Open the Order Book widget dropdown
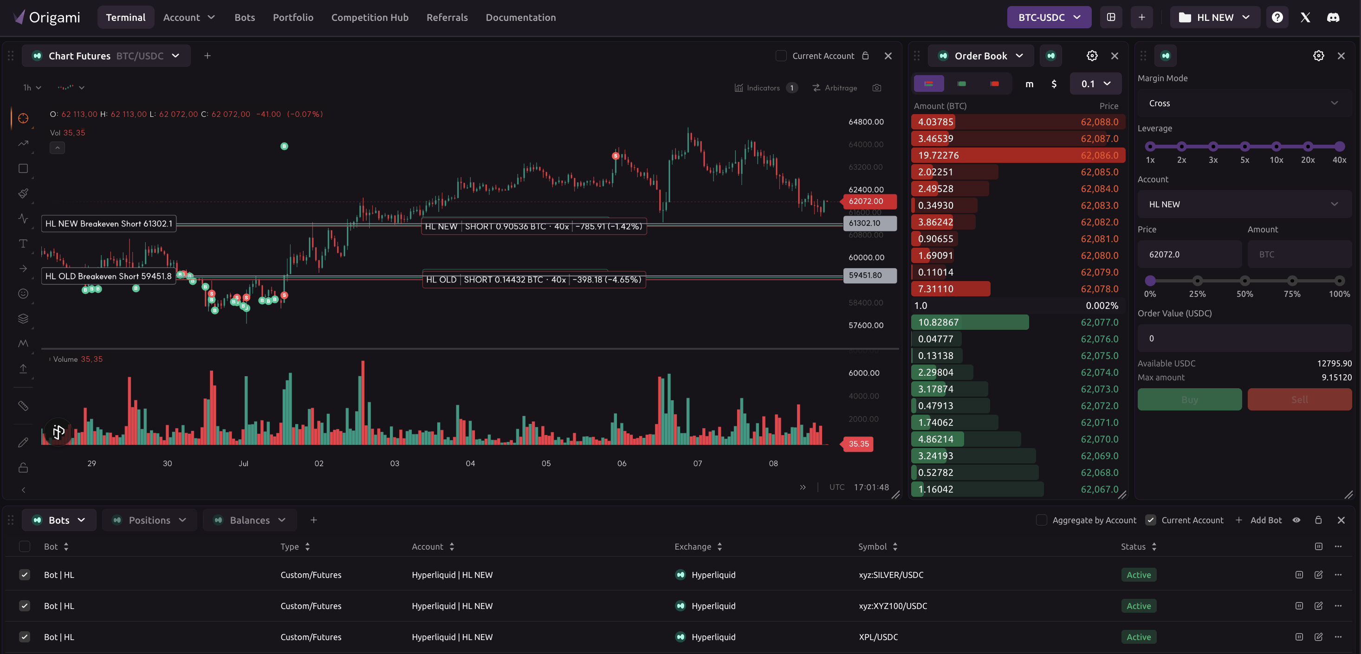The width and height of the screenshot is (1361, 654). (981, 55)
